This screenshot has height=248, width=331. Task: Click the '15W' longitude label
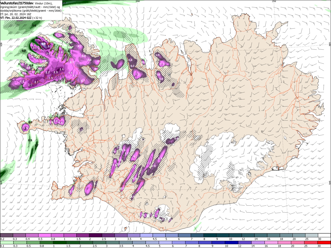tap(274, 1)
